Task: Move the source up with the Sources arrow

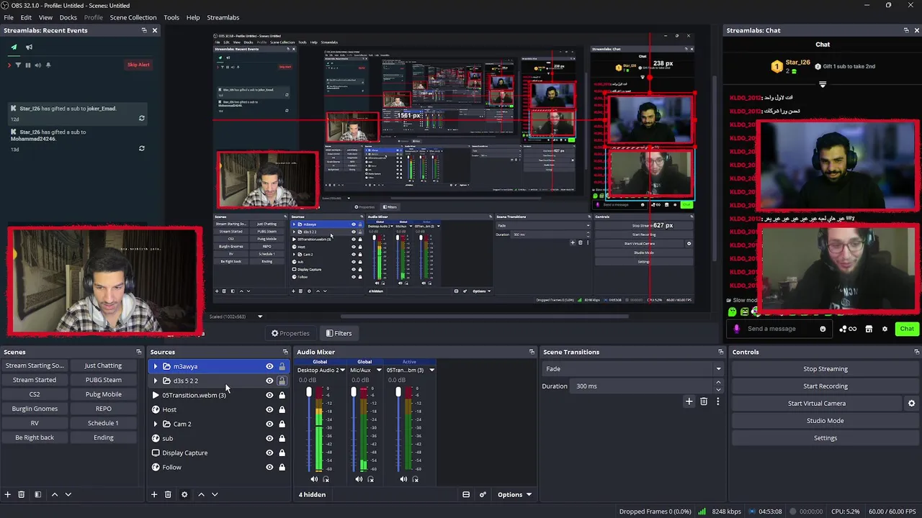Action: tap(201, 494)
